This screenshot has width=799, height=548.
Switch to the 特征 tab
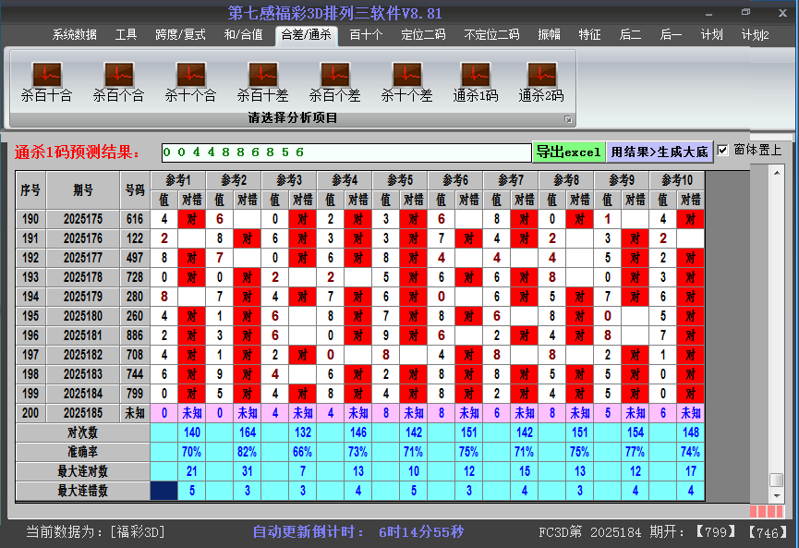pyautogui.click(x=589, y=35)
